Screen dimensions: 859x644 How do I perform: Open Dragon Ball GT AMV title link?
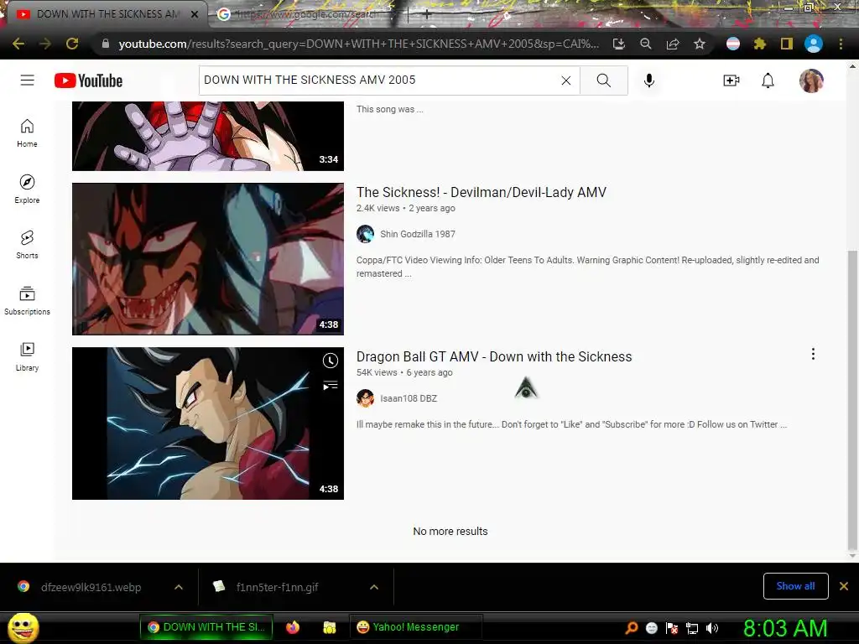[x=493, y=356]
